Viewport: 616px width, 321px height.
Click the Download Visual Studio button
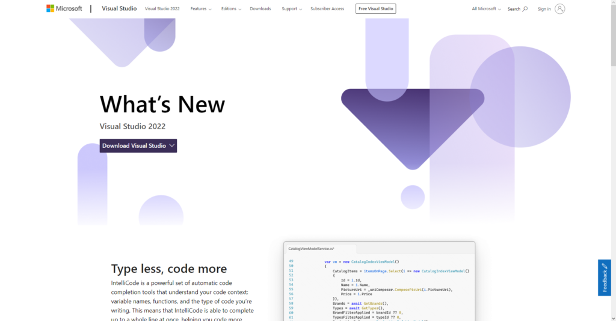pyautogui.click(x=134, y=145)
